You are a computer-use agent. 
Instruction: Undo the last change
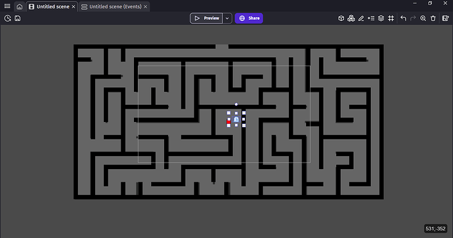(403, 18)
